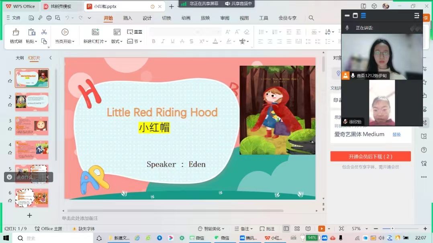Open the zoom percentage dropdown arrow

pyautogui.click(x=366, y=229)
